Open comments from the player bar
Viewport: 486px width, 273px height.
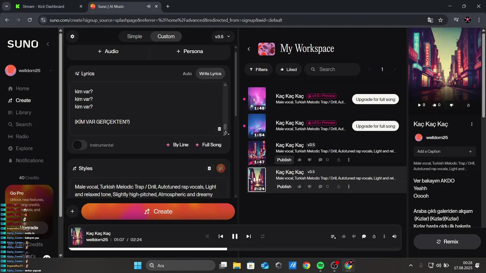[364, 236]
